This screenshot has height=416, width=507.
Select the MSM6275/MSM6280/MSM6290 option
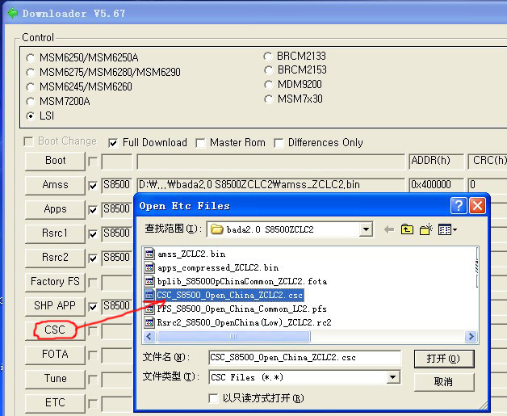coord(31,72)
